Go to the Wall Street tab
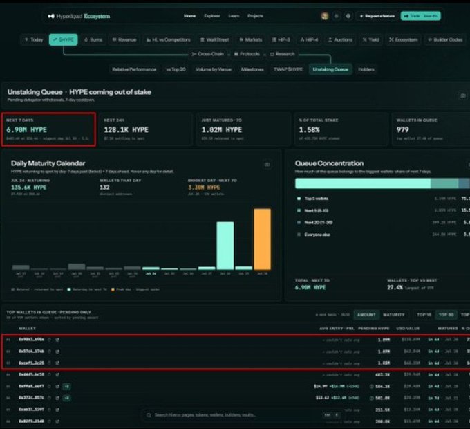Screen dimensions: 470x429 click(x=214, y=39)
